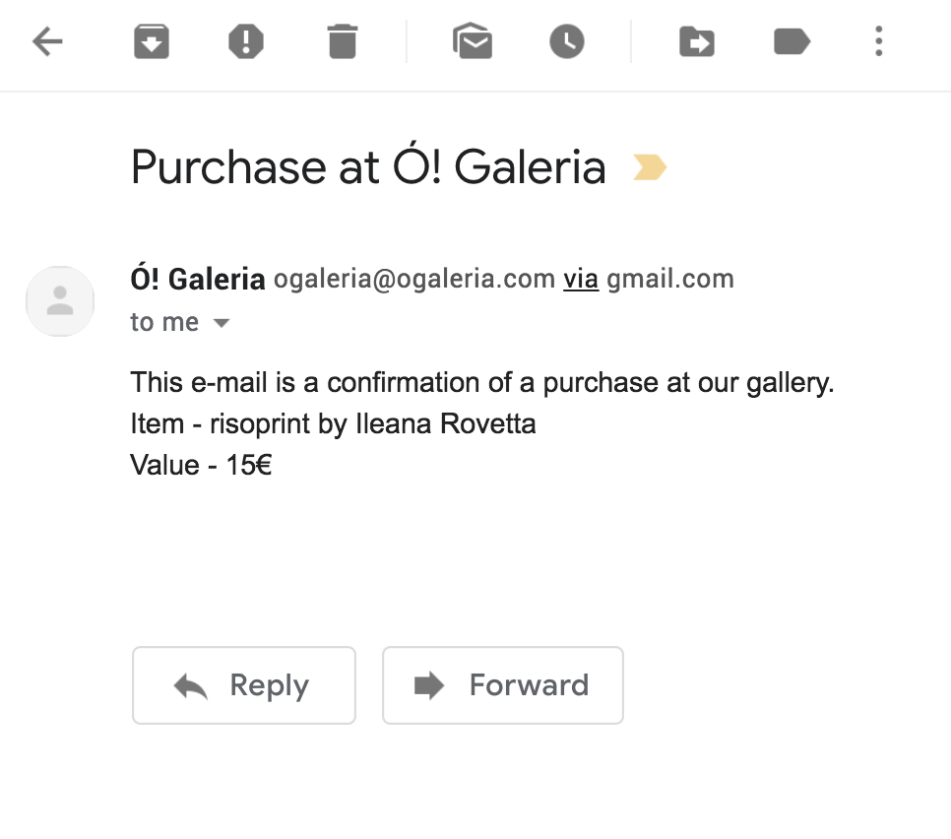Click the bold sender name Ó! Galeria
The image size is (951, 839).
(198, 280)
